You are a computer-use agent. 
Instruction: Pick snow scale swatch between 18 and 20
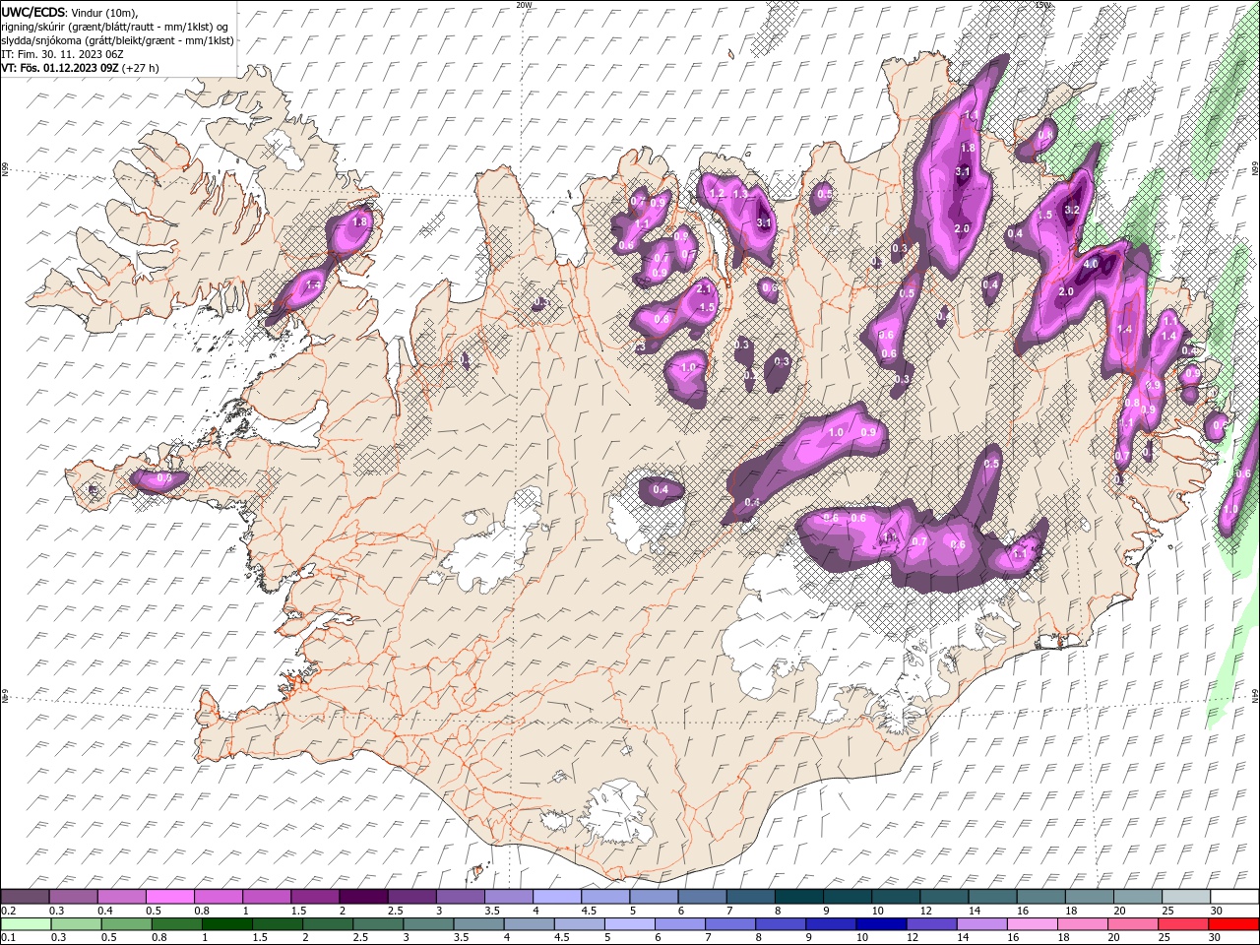pyautogui.click(x=1089, y=897)
